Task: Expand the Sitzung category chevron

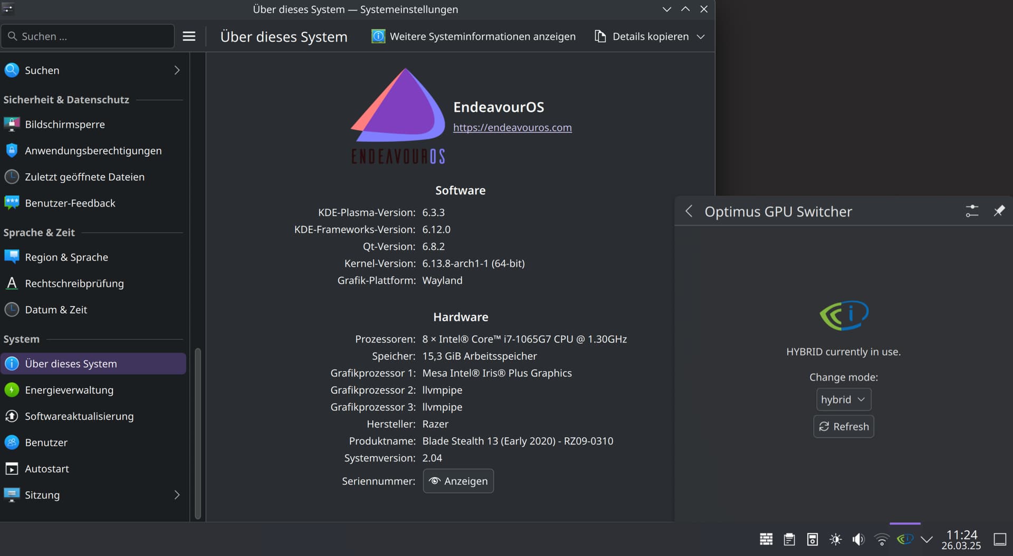Action: click(177, 495)
